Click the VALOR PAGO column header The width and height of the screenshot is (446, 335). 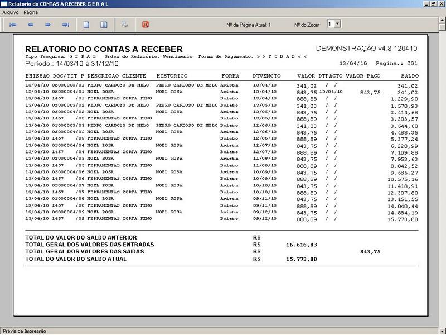tap(363, 76)
